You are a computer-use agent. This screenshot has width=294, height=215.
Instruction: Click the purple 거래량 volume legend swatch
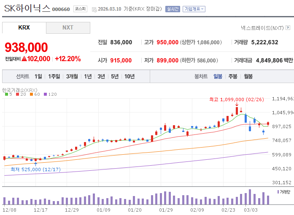point(278,192)
